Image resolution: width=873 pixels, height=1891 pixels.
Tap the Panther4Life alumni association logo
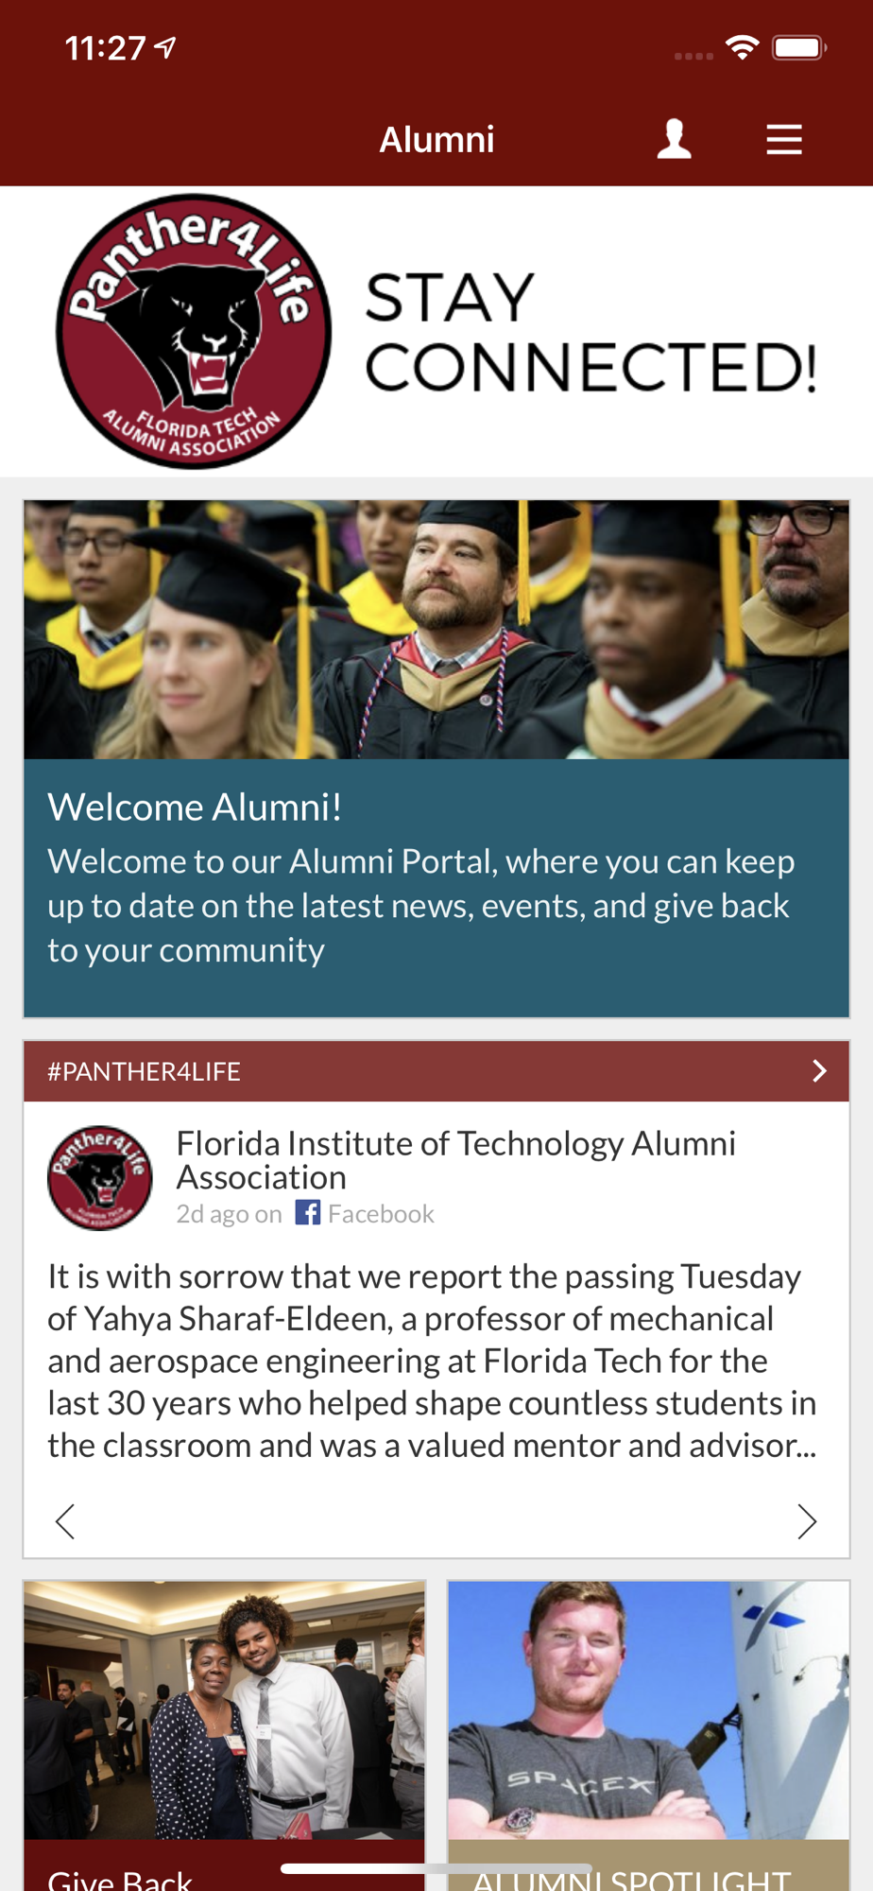coord(194,331)
